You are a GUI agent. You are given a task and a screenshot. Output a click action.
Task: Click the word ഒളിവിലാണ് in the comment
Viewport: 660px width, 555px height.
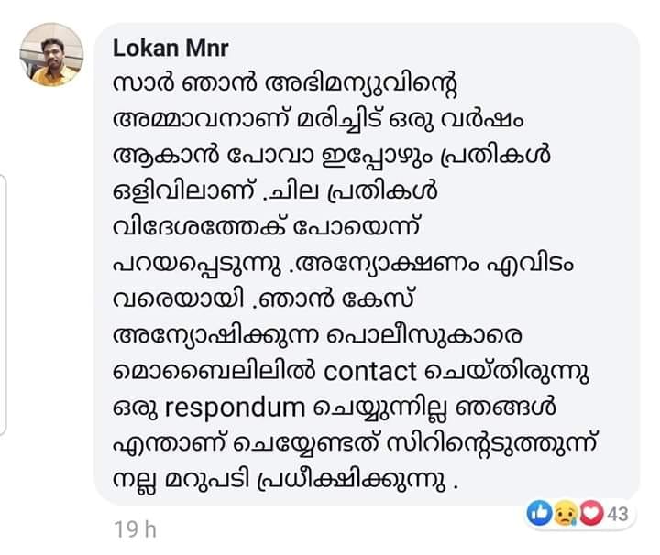(185, 191)
